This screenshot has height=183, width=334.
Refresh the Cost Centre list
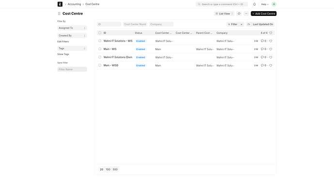click(239, 14)
